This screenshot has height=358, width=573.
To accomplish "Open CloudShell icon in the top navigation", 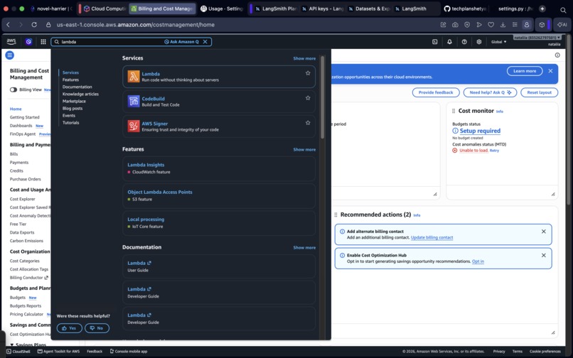I will [x=435, y=42].
